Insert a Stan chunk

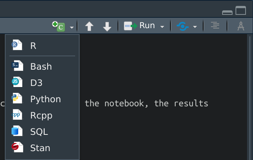[40, 148]
